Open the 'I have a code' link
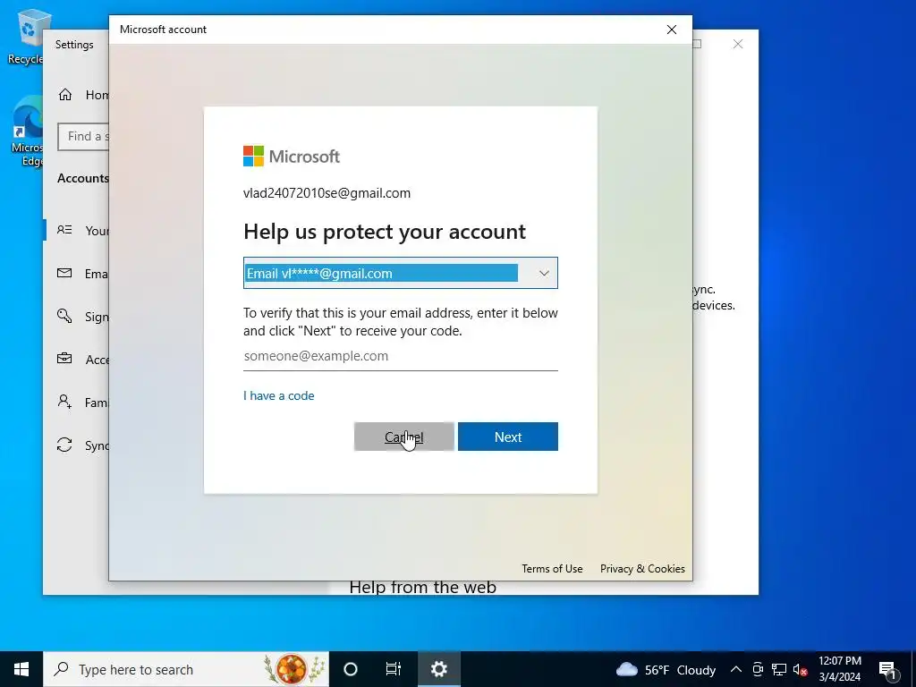The height and width of the screenshot is (687, 916). [x=279, y=395]
